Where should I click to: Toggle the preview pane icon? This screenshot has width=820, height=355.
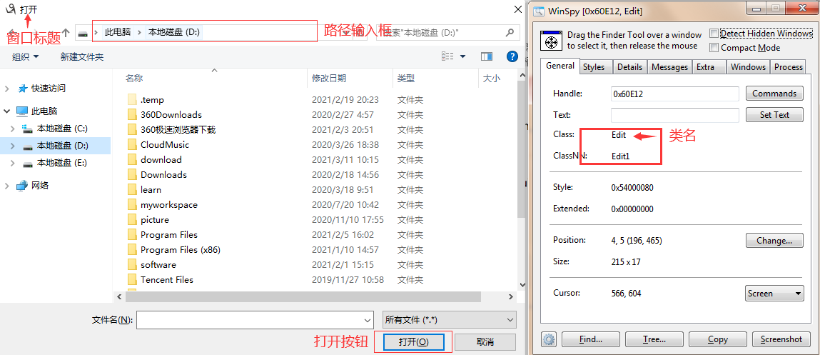tap(486, 56)
